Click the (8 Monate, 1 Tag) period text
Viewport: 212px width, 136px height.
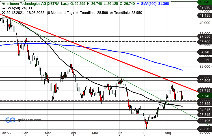coord(60,13)
